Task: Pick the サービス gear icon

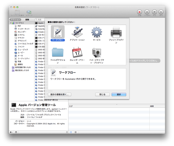Action: 97,32
